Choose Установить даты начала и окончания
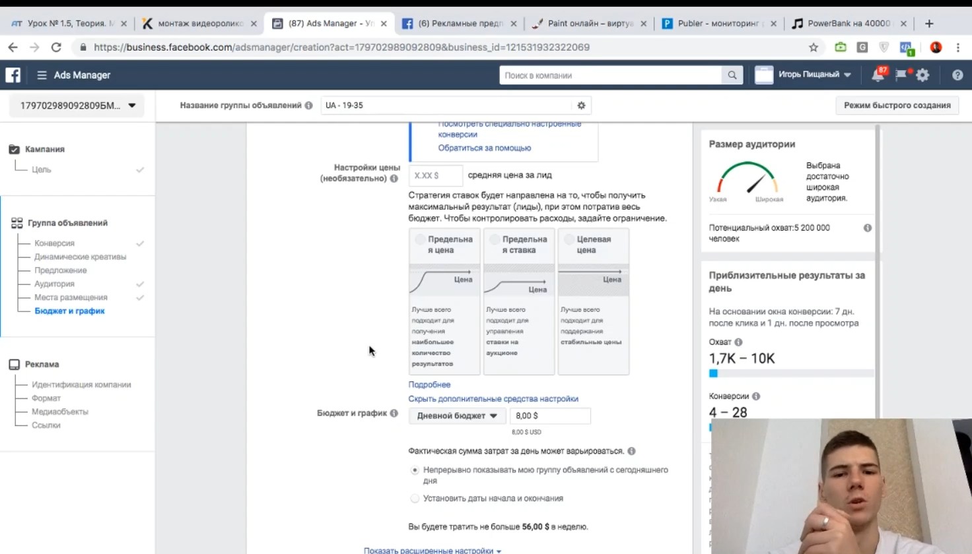This screenshot has width=972, height=554. tap(415, 499)
